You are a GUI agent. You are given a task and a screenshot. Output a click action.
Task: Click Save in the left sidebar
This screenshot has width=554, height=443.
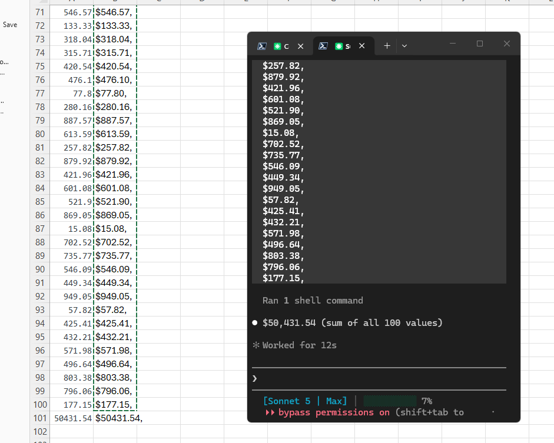pyautogui.click(x=10, y=25)
